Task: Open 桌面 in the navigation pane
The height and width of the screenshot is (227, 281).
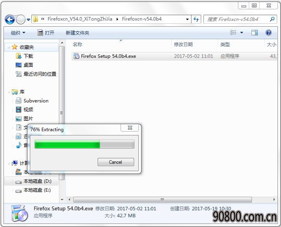Action: tap(28, 65)
